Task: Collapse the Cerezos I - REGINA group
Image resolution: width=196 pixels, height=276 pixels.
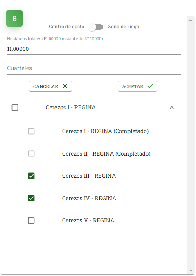Action: point(172,107)
